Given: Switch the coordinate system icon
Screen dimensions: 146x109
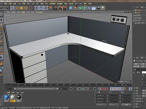Looking at the screenshot, I should [51, 8].
